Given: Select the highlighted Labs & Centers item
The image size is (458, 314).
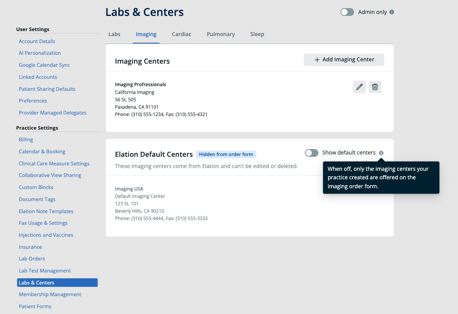Looking at the screenshot, I should (57, 283).
